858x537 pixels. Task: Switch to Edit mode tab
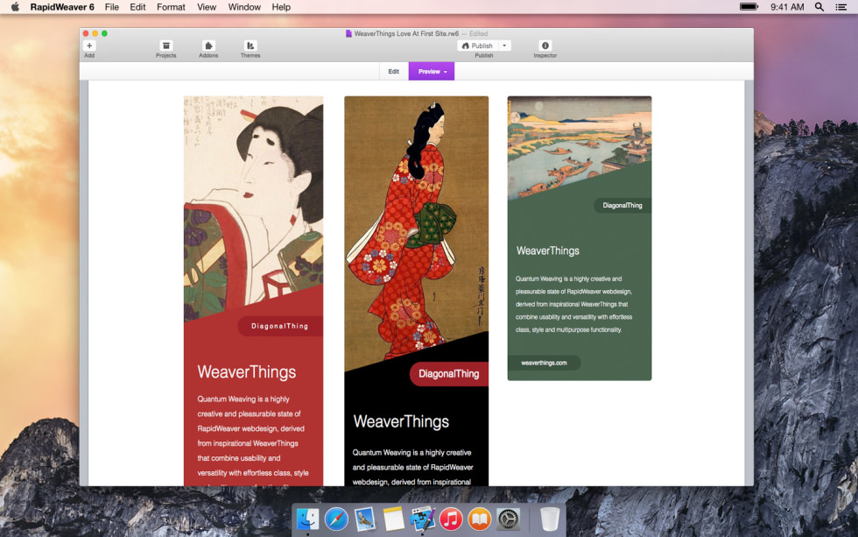(x=394, y=72)
